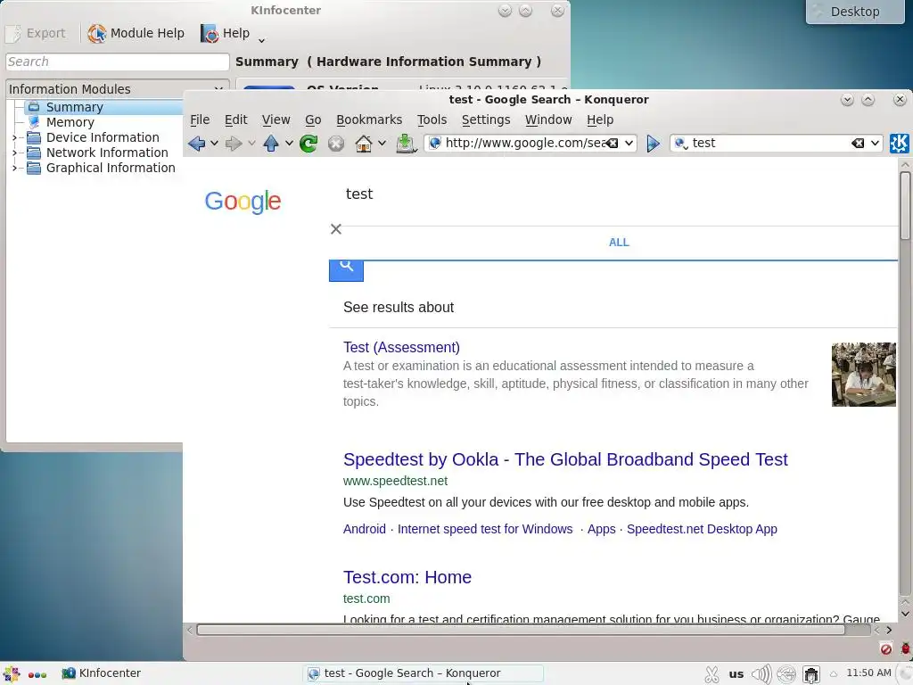Click red blocked-popup status bar icon
This screenshot has width=913, height=685.
pyautogui.click(x=885, y=648)
